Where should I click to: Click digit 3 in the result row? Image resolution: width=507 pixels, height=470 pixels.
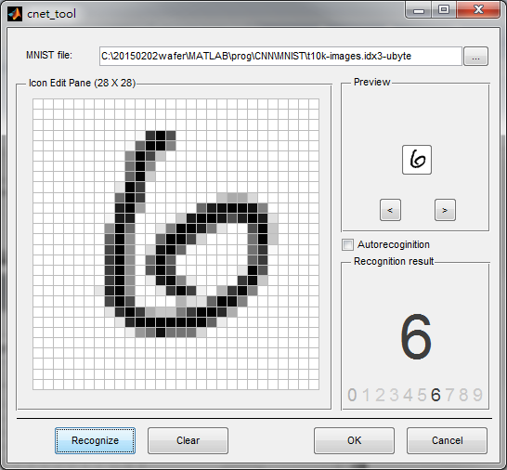click(x=394, y=395)
